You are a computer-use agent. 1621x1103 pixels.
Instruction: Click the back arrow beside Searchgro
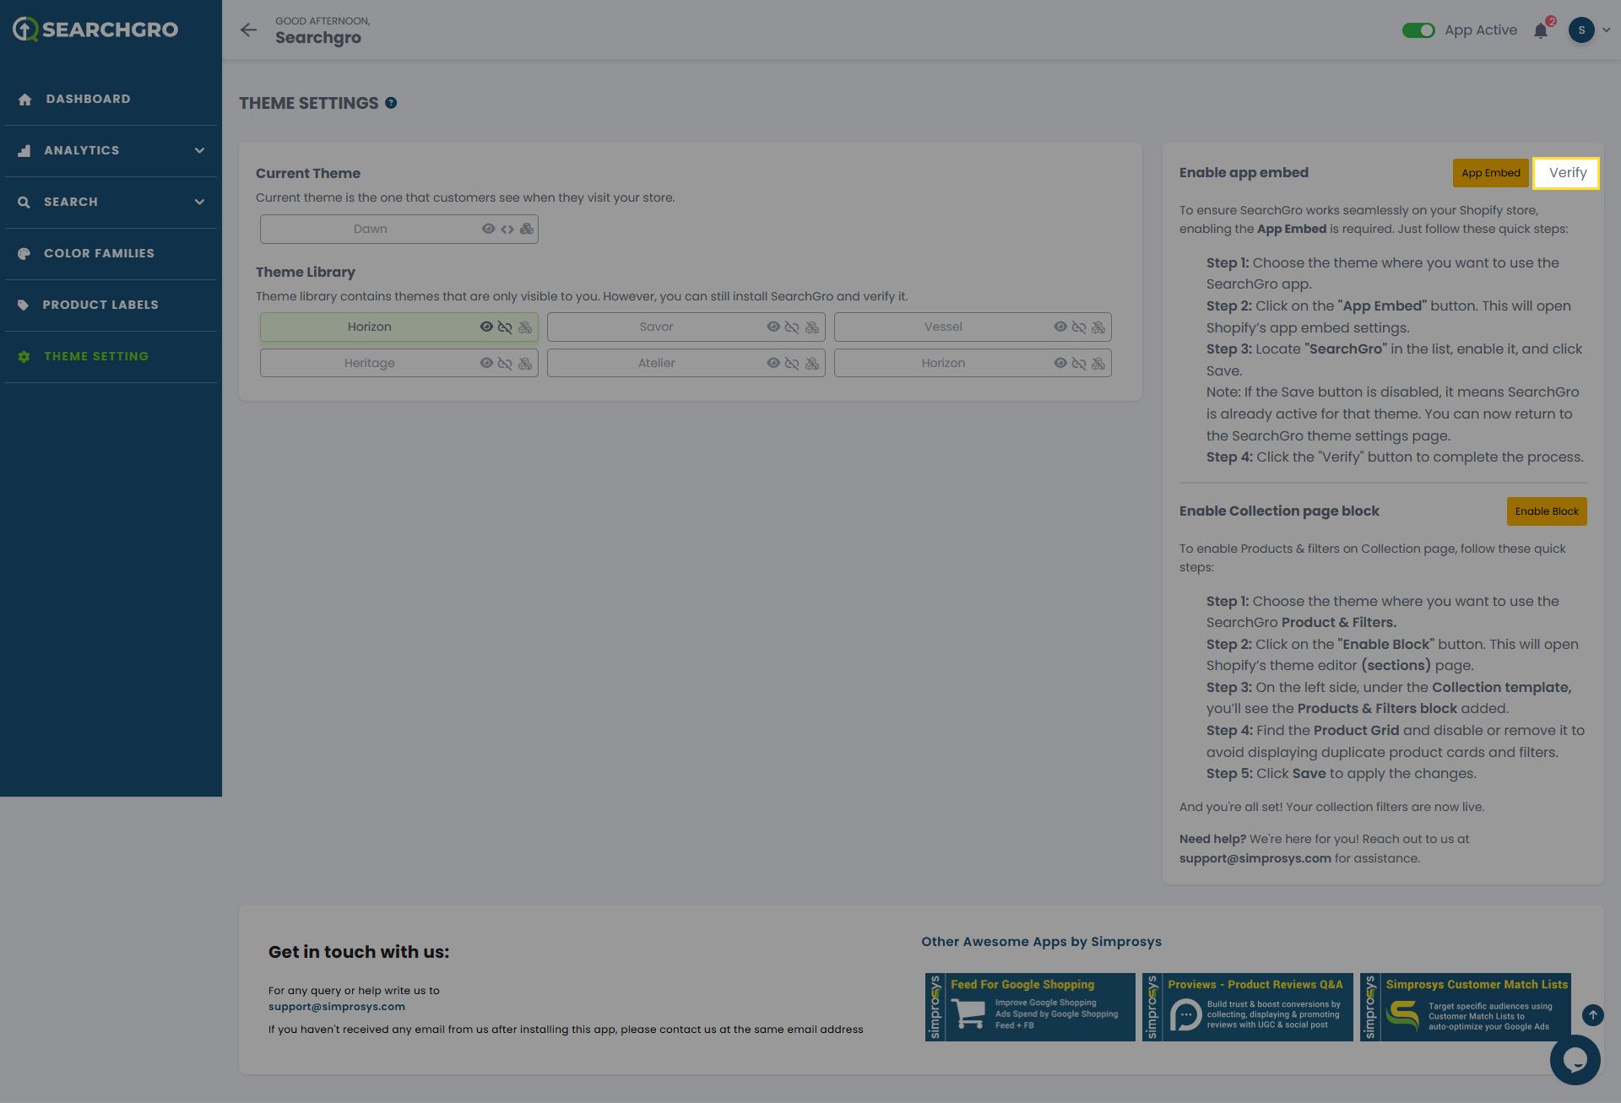tap(248, 30)
